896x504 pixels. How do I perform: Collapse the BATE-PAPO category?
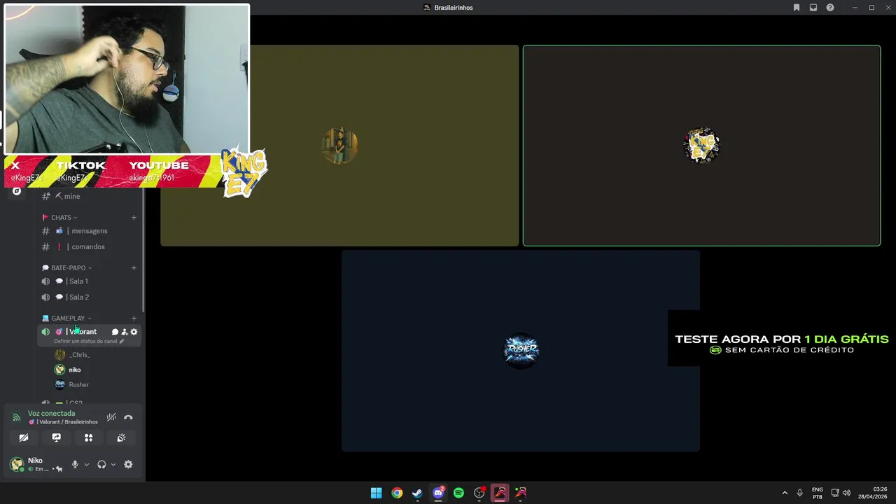click(68, 268)
